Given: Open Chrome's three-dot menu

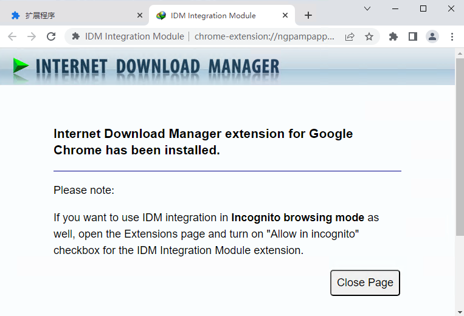Looking at the screenshot, I should 452,36.
